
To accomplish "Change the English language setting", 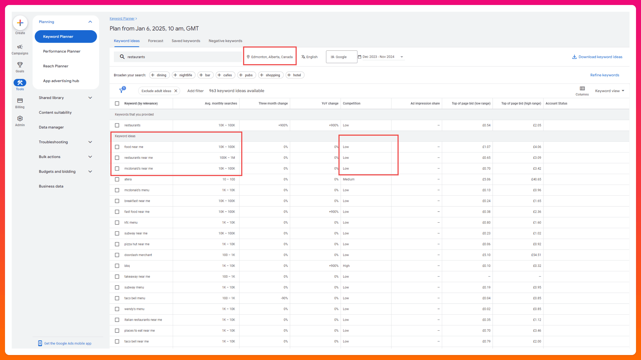I will click(309, 57).
